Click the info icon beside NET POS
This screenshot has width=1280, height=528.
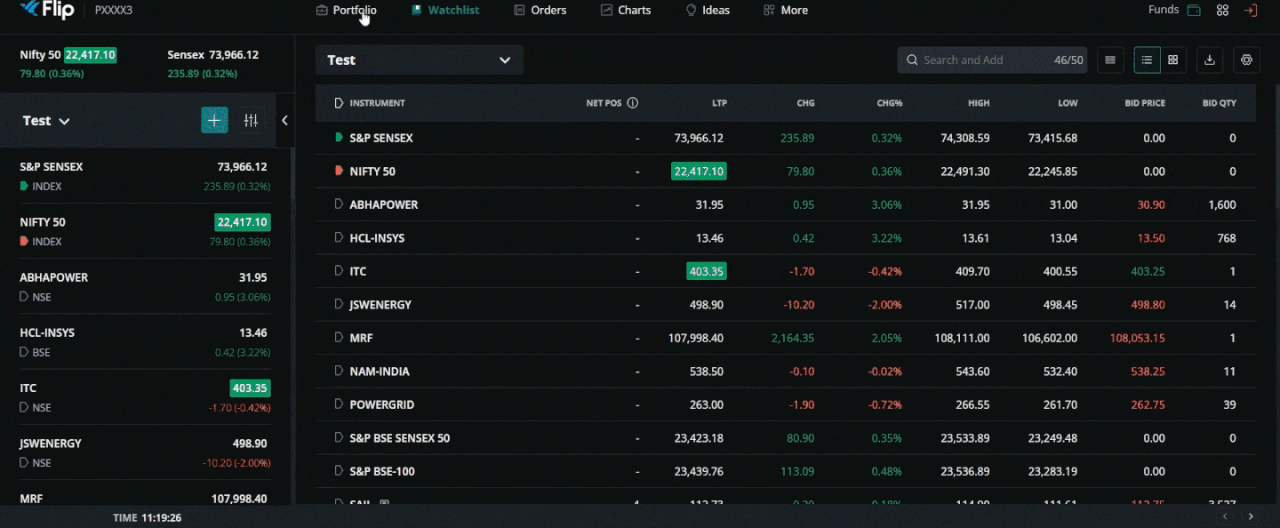coord(633,103)
